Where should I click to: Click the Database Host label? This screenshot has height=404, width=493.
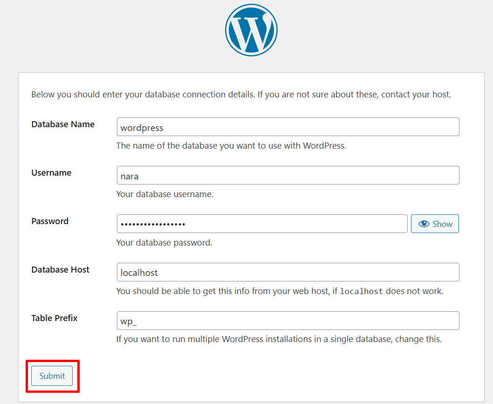[x=61, y=269]
